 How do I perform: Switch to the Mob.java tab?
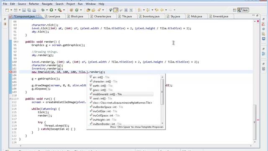tap(196, 16)
